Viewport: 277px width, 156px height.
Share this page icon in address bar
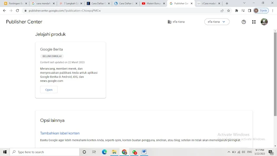click(222, 10)
